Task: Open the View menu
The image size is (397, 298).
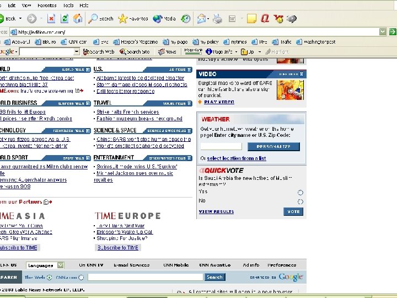Action: pyautogui.click(x=26, y=5)
